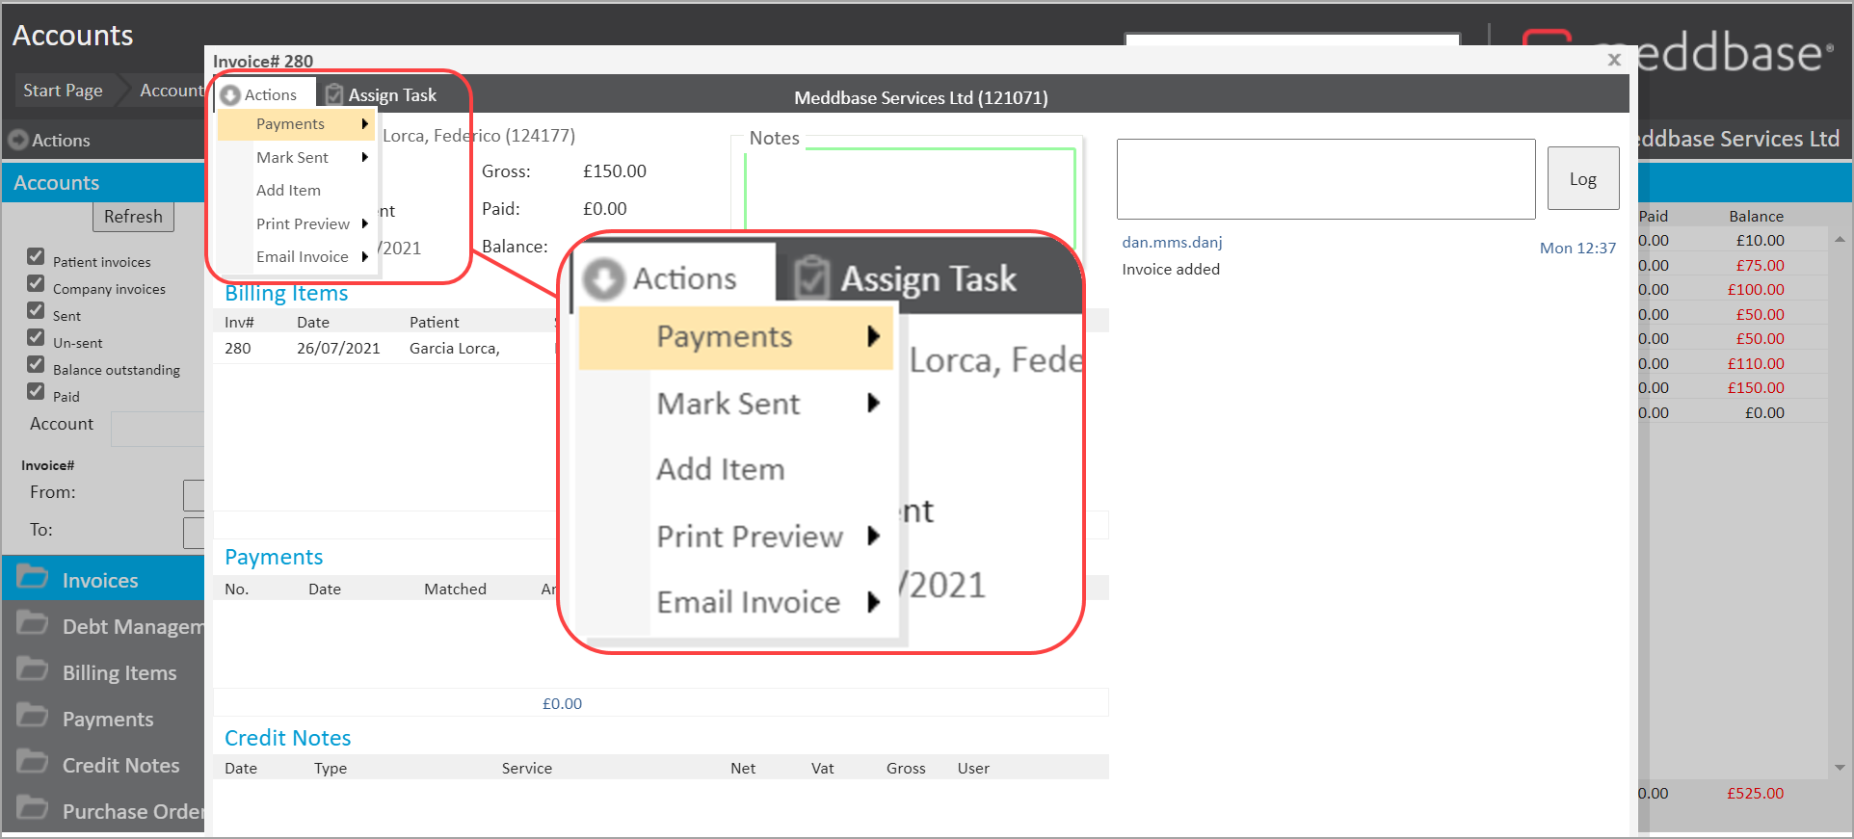Choose Mark Sent menu entry

[296, 157]
